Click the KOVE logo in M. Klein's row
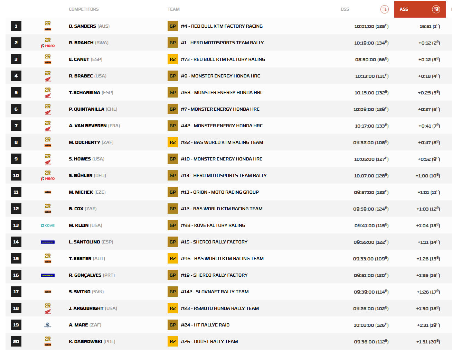Screen dimensions: 452x350 point(48,225)
